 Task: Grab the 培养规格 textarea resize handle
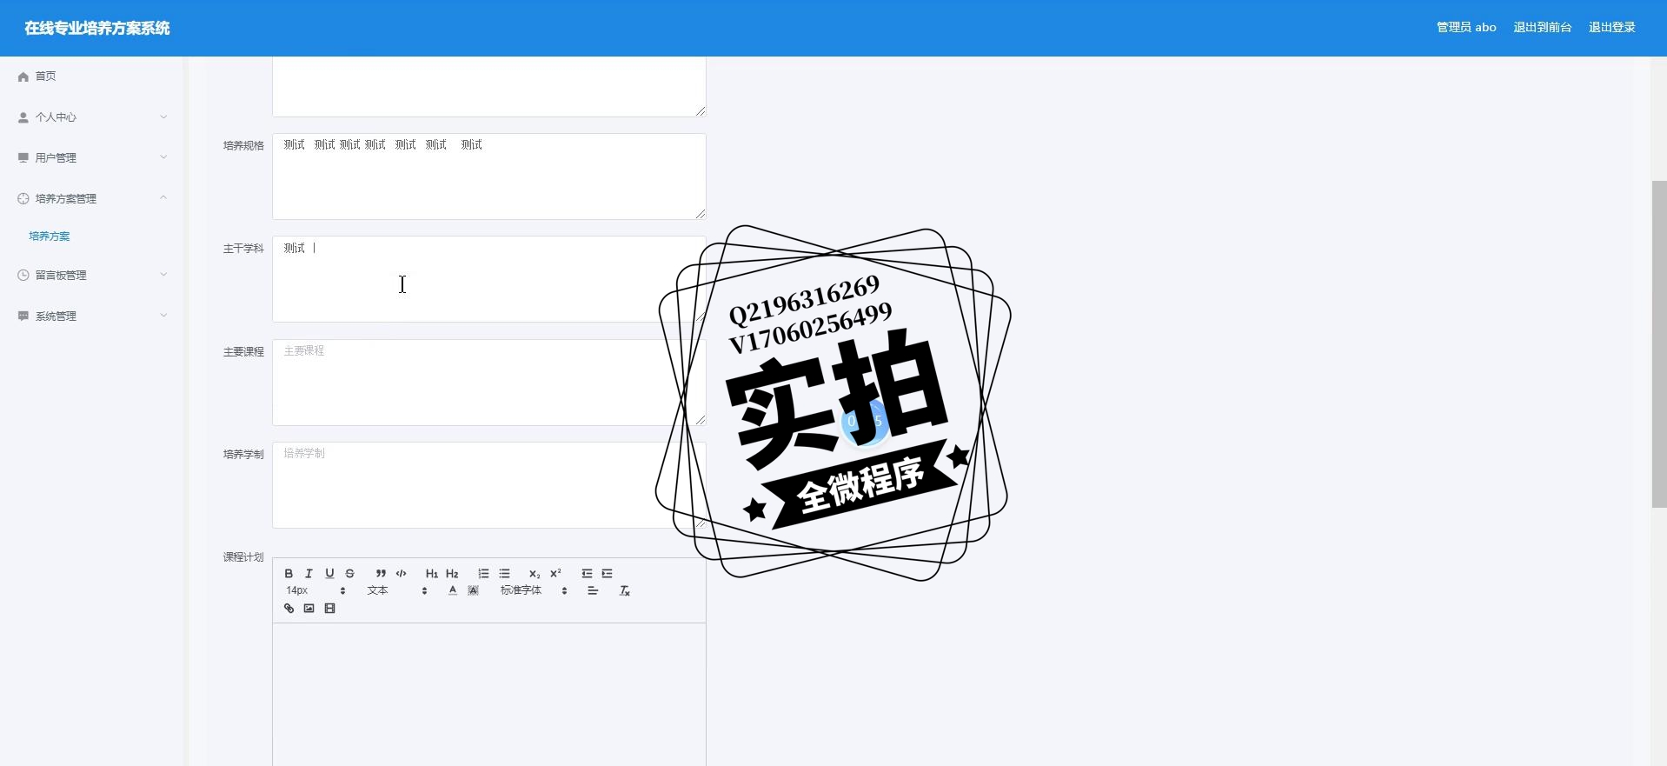coord(701,214)
